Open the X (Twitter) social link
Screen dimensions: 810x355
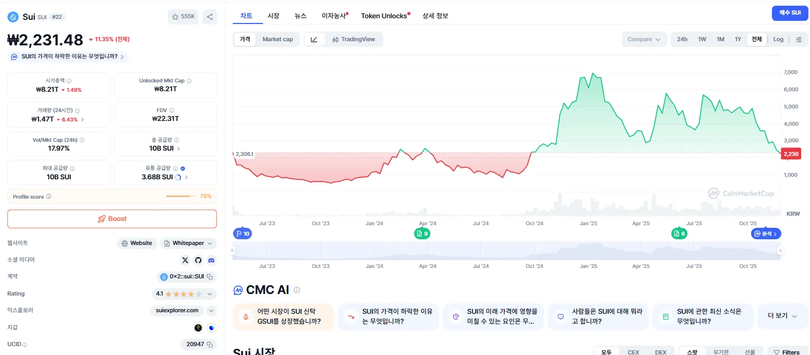click(185, 260)
